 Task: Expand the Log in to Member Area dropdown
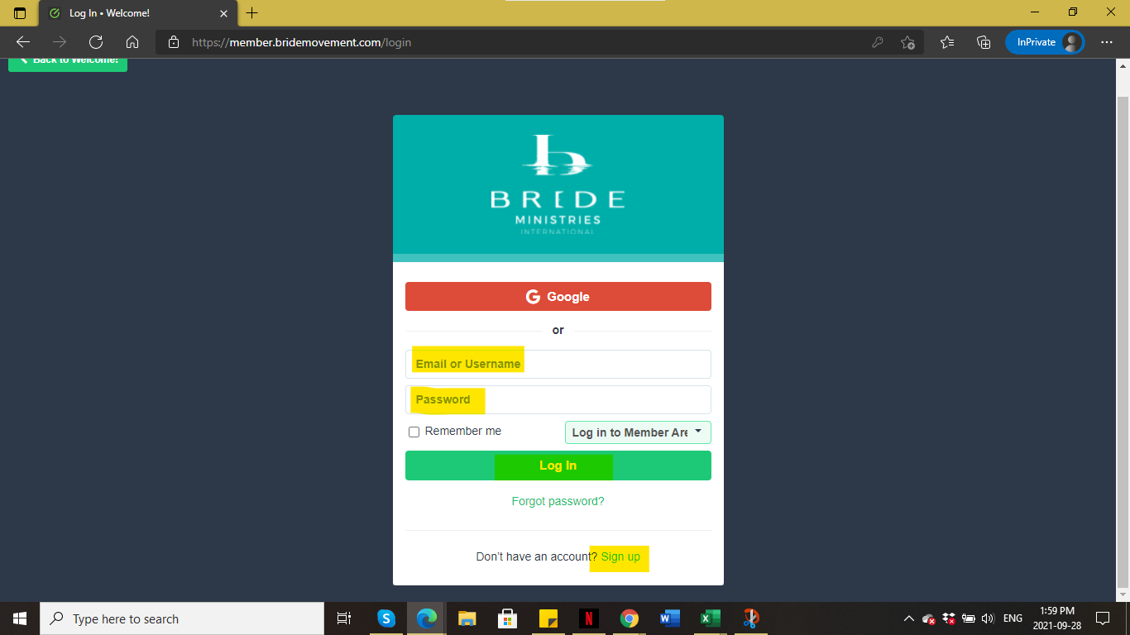tap(638, 432)
